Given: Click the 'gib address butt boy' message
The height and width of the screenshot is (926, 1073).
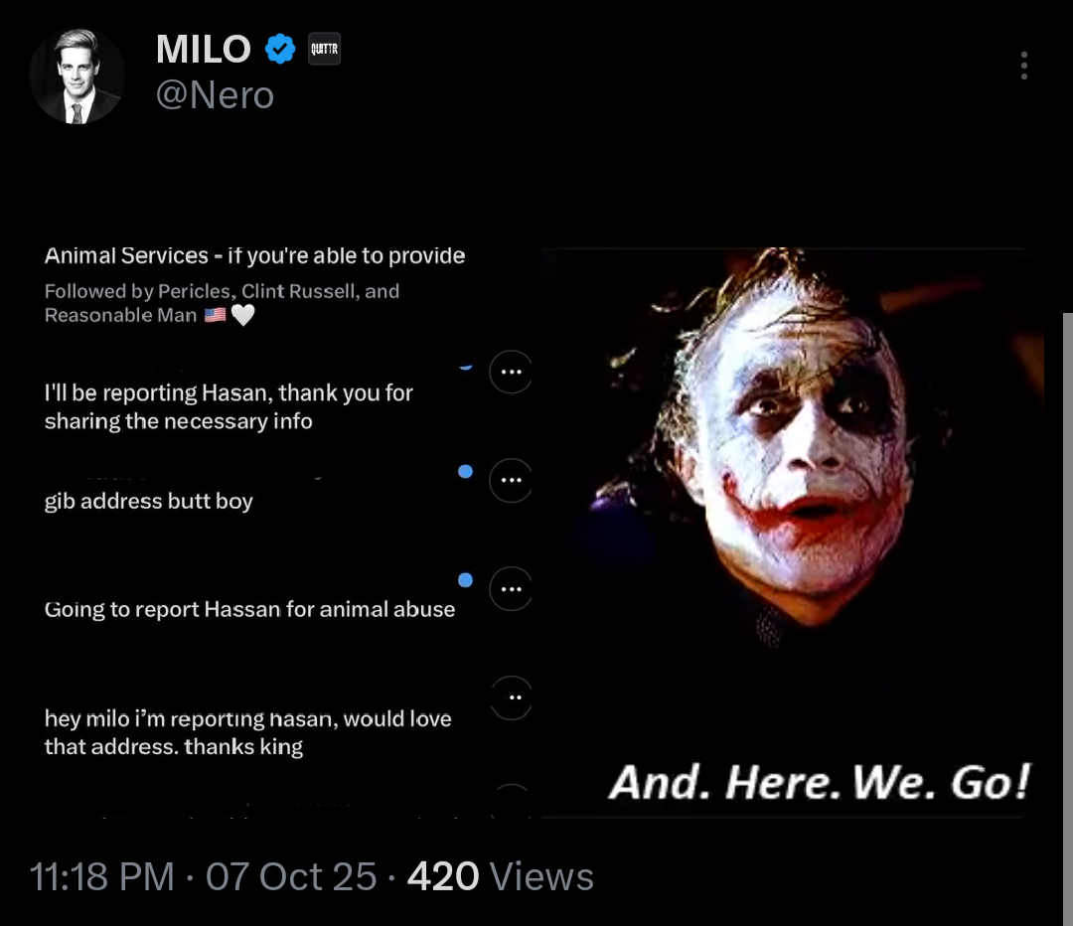Looking at the screenshot, I should point(148,501).
